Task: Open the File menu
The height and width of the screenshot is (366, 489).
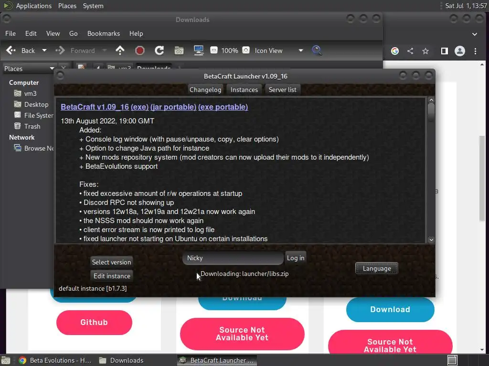Action: pos(11,33)
